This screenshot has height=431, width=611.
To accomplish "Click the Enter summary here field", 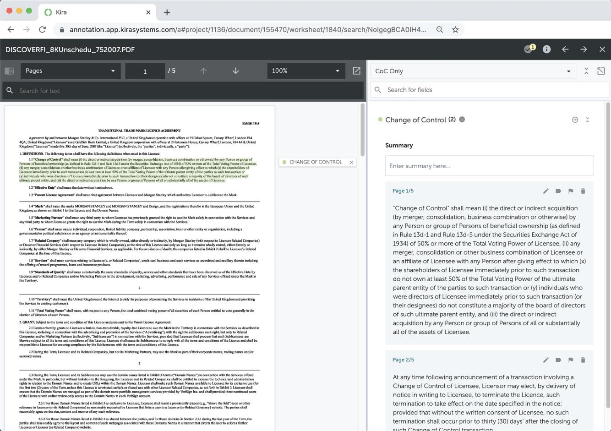I will point(489,166).
